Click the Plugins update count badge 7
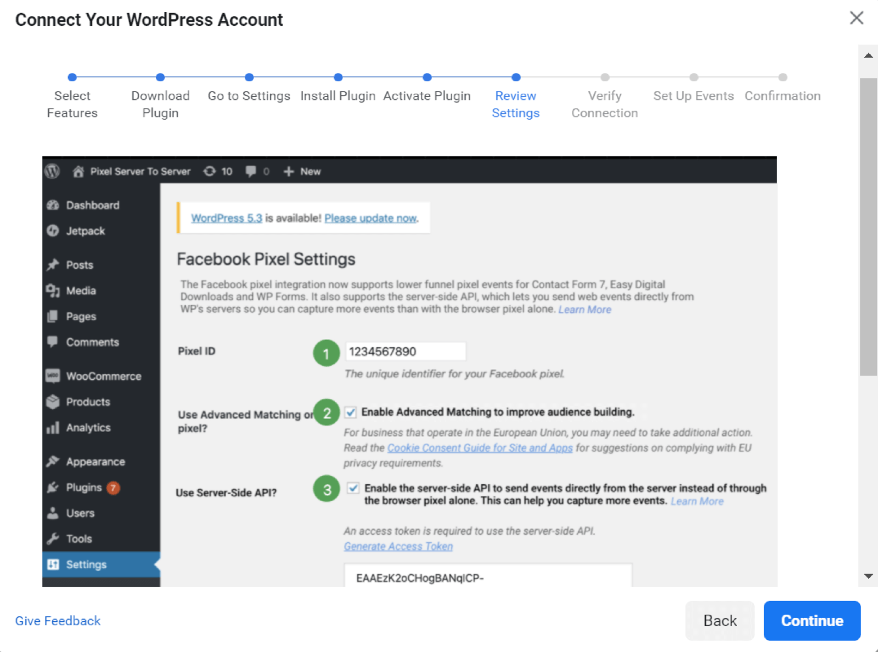 114,487
